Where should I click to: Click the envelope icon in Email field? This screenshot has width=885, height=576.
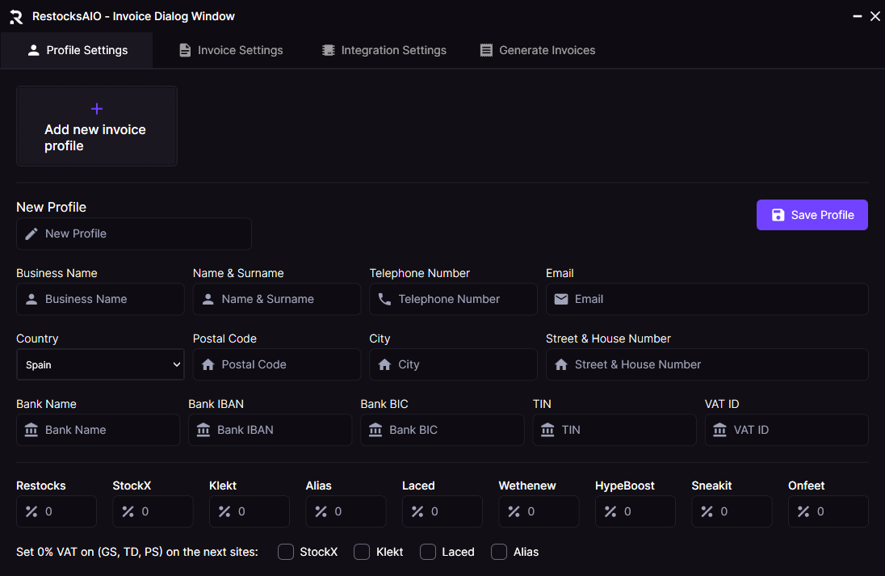pos(561,299)
